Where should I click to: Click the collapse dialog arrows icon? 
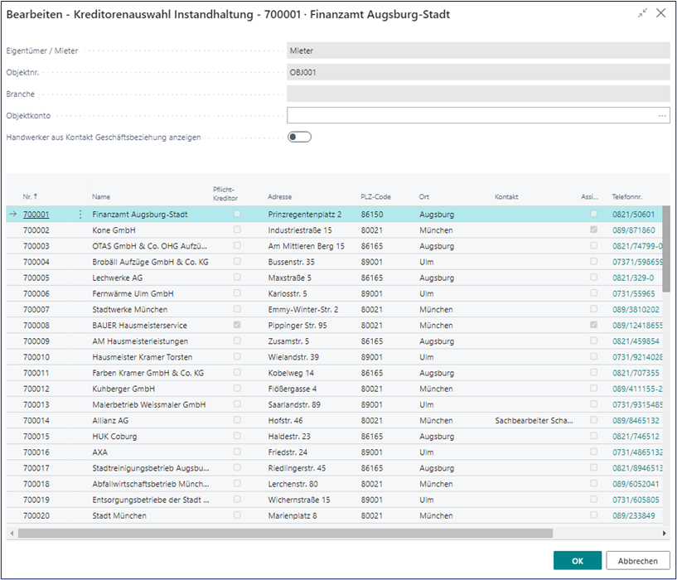642,13
